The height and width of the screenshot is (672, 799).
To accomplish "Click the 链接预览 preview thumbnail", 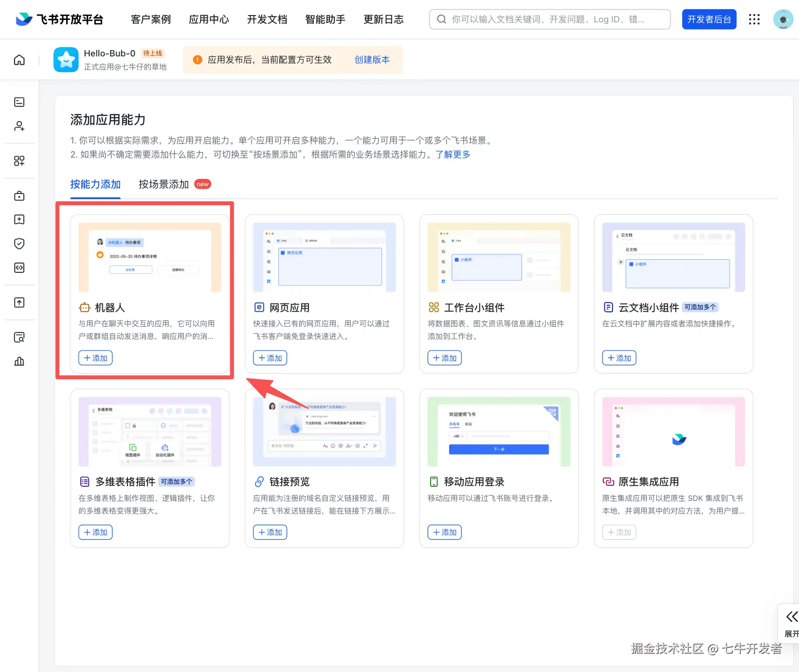I will [x=325, y=431].
